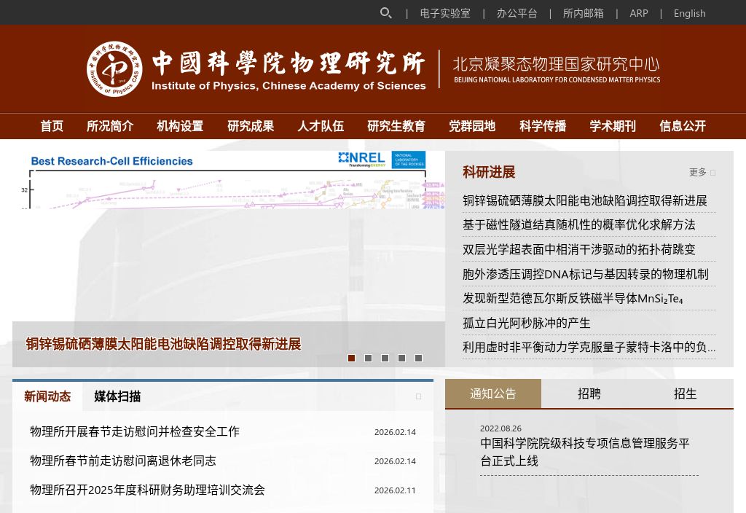Open the 研究成果 menu
The width and height of the screenshot is (746, 513).
pos(251,126)
